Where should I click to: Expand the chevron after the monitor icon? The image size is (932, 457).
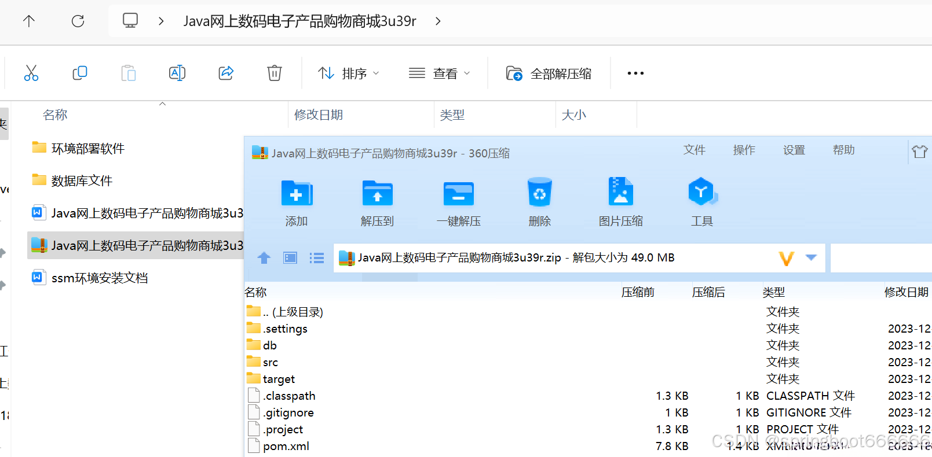click(161, 21)
